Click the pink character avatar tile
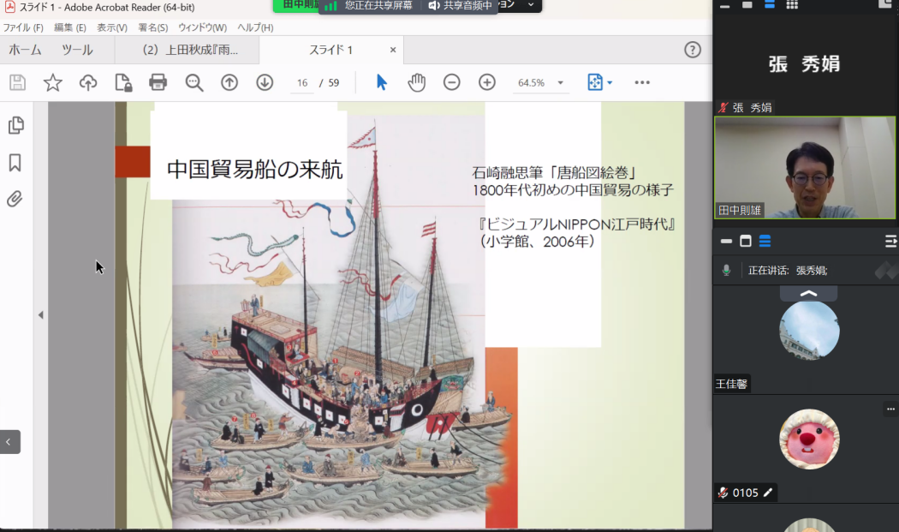 pyautogui.click(x=809, y=439)
